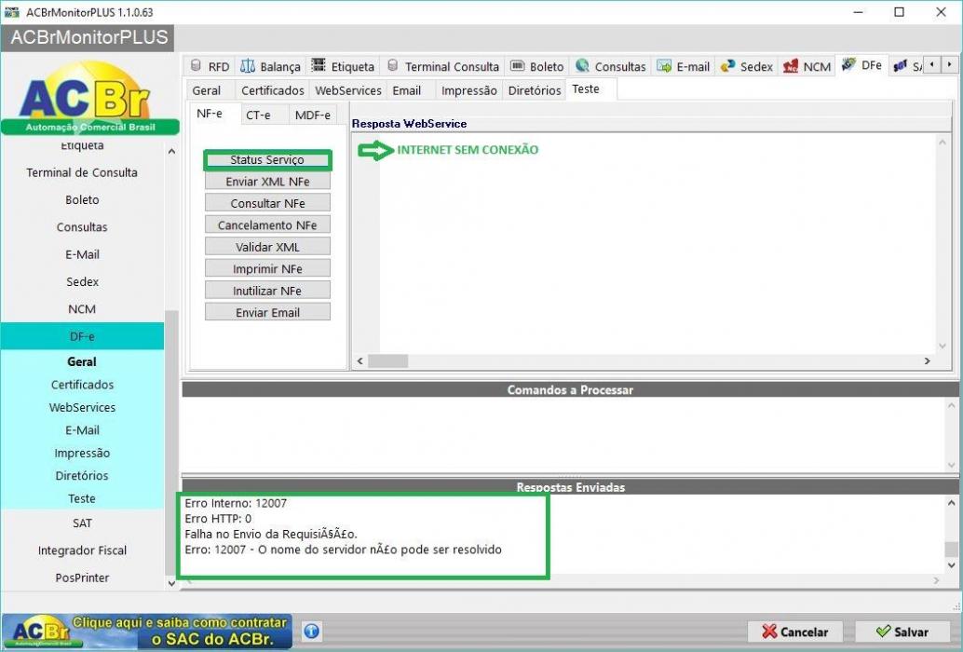This screenshot has height=652, width=963.
Task: Switch to the Diretórios tab
Action: tap(535, 90)
